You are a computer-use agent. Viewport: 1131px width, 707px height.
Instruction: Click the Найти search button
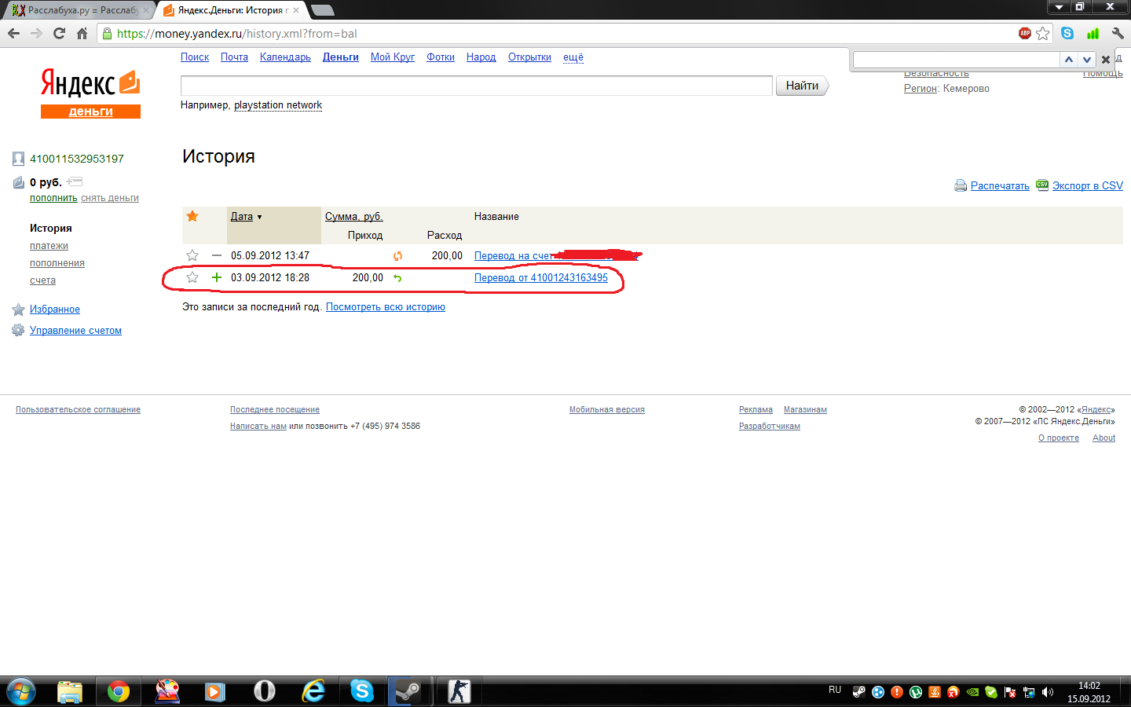pyautogui.click(x=802, y=86)
